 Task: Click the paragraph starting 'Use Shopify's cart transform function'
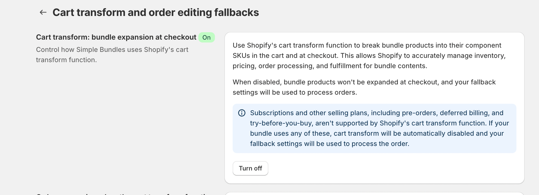pyautogui.click(x=367, y=45)
